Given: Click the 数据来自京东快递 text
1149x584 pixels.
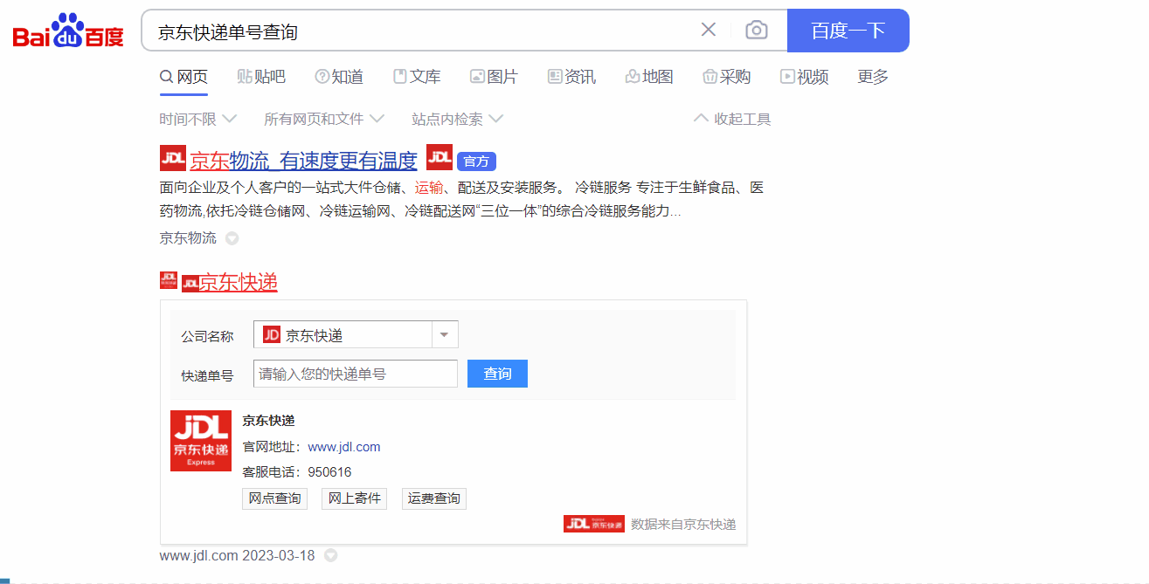Looking at the screenshot, I should pyautogui.click(x=683, y=524).
